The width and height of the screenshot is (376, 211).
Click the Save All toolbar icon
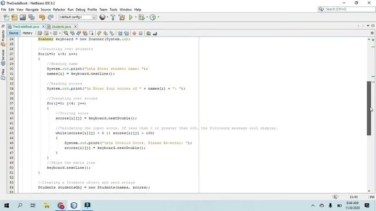(31, 17)
